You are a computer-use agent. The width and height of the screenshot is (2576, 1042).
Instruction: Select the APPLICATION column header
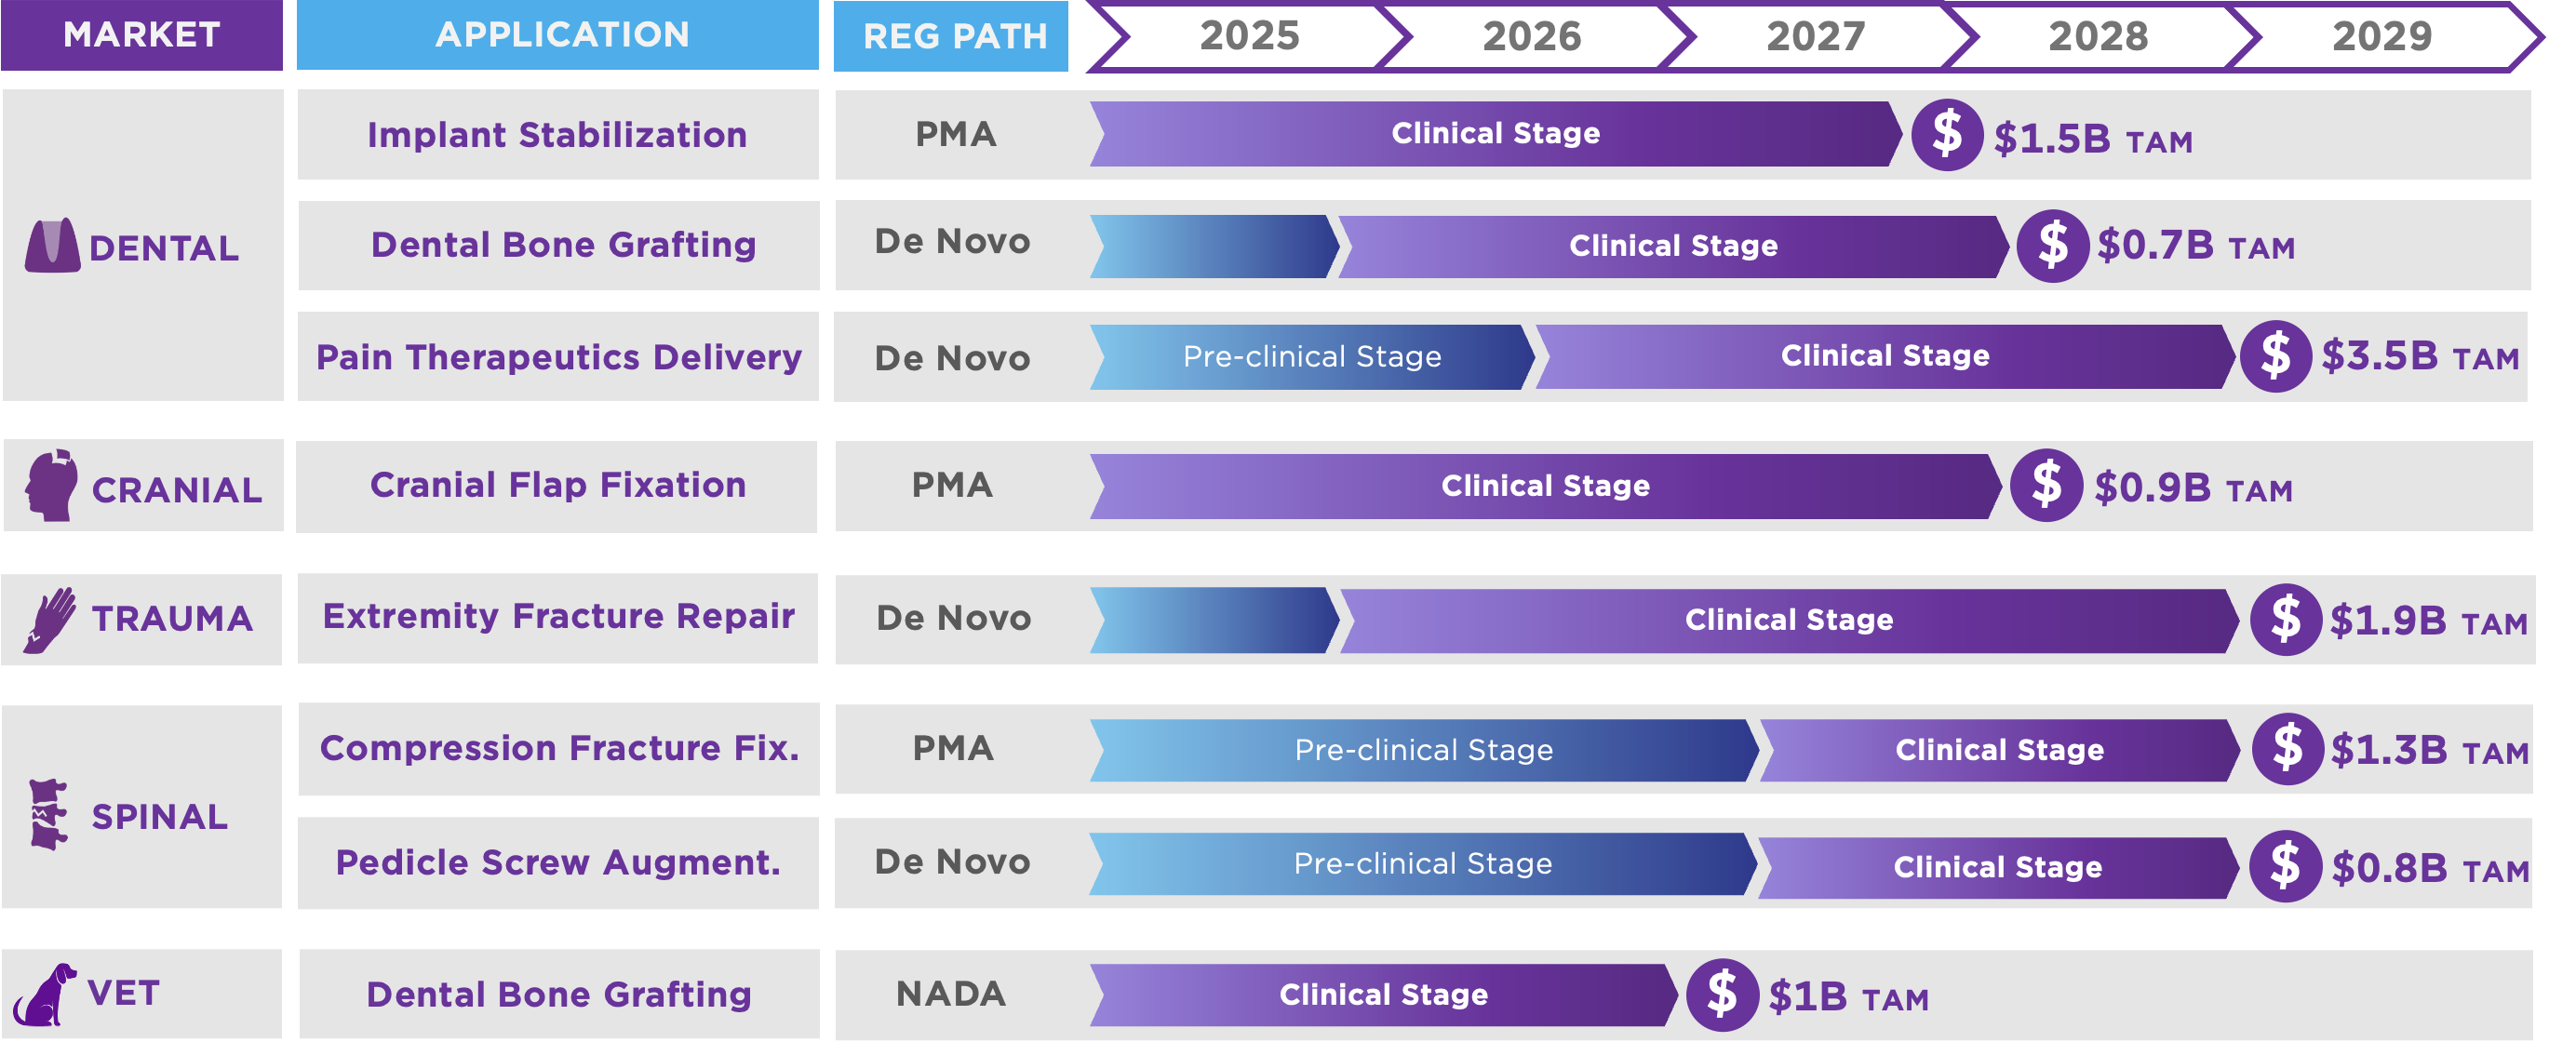561,35
